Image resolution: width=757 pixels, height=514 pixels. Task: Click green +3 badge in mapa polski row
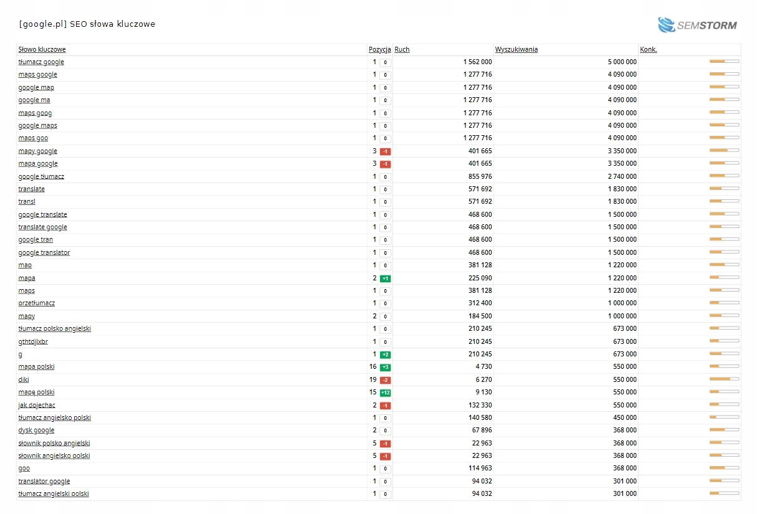click(385, 367)
